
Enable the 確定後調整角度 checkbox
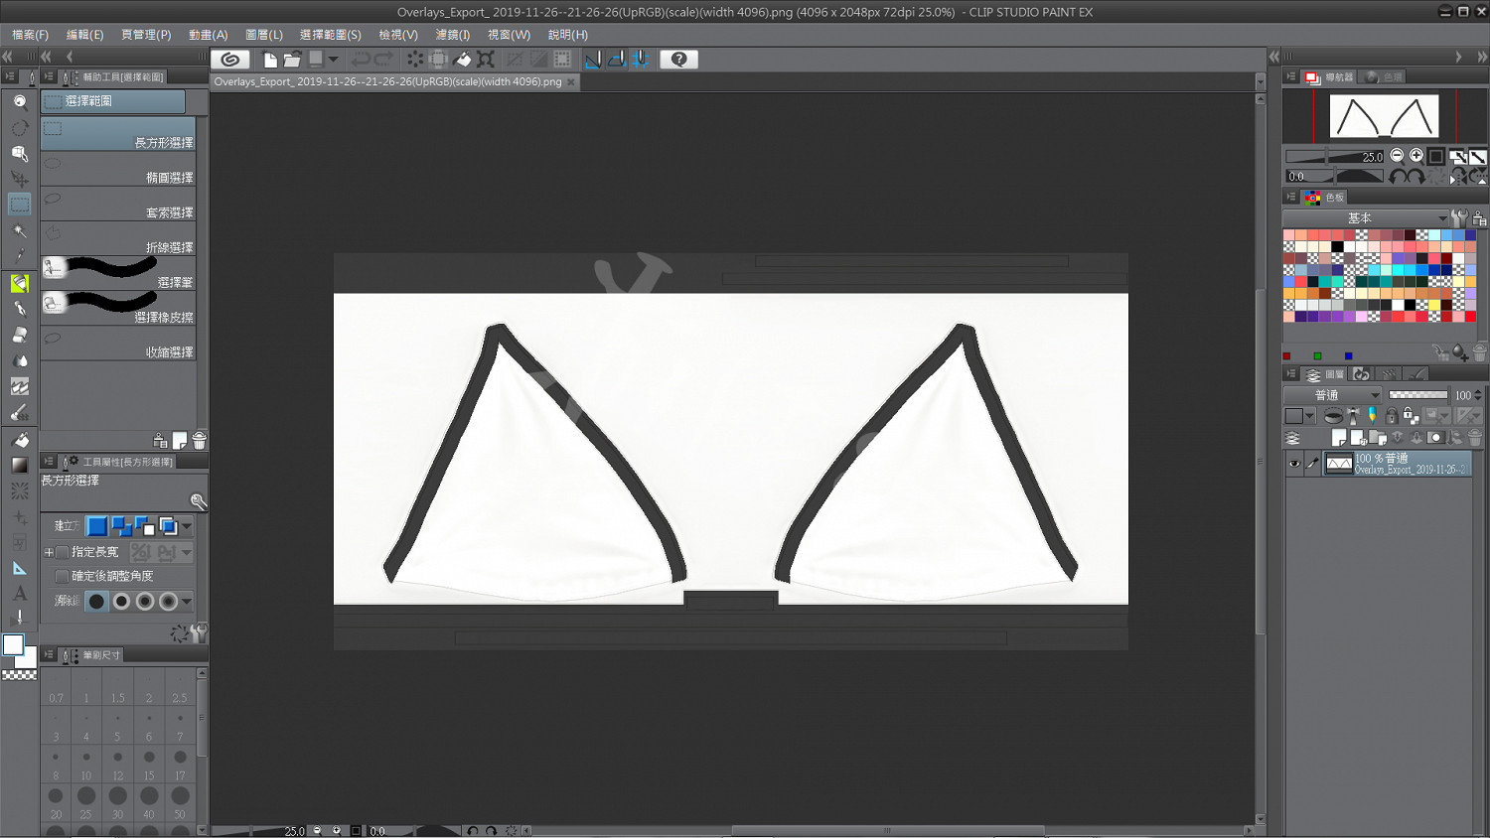[x=63, y=576]
